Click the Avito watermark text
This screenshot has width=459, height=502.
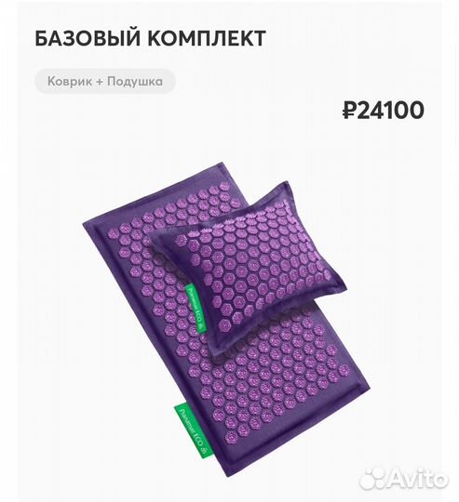click(x=418, y=479)
